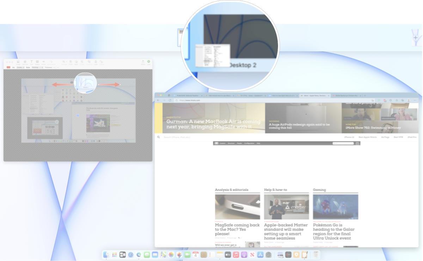Open the Pointing arrow style dropdown

[37, 67]
